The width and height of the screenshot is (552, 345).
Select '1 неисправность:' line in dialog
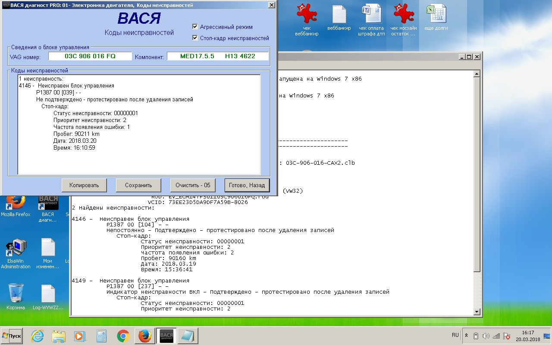point(41,79)
